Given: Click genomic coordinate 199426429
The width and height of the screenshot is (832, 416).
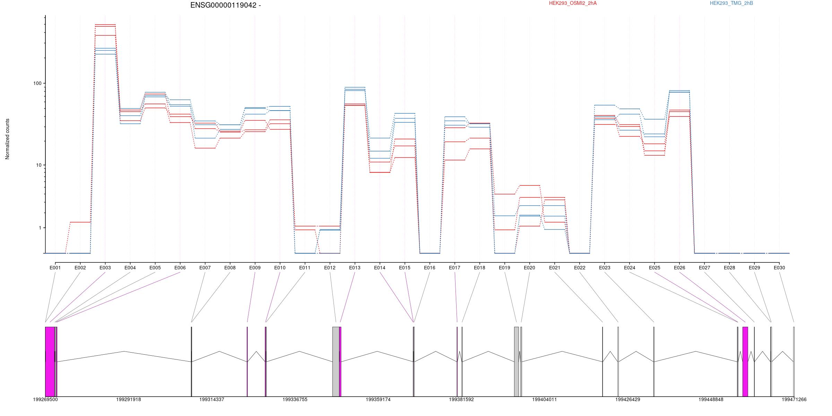Looking at the screenshot, I should coord(628,400).
